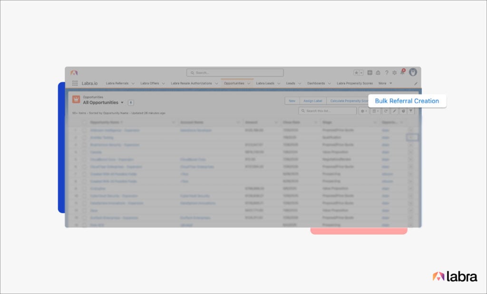Open List View Controls gear
487x294 pixels.
[x=364, y=111]
